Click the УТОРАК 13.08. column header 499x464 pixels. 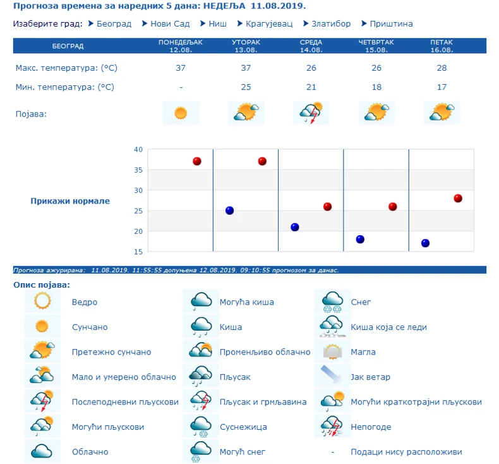click(x=246, y=46)
